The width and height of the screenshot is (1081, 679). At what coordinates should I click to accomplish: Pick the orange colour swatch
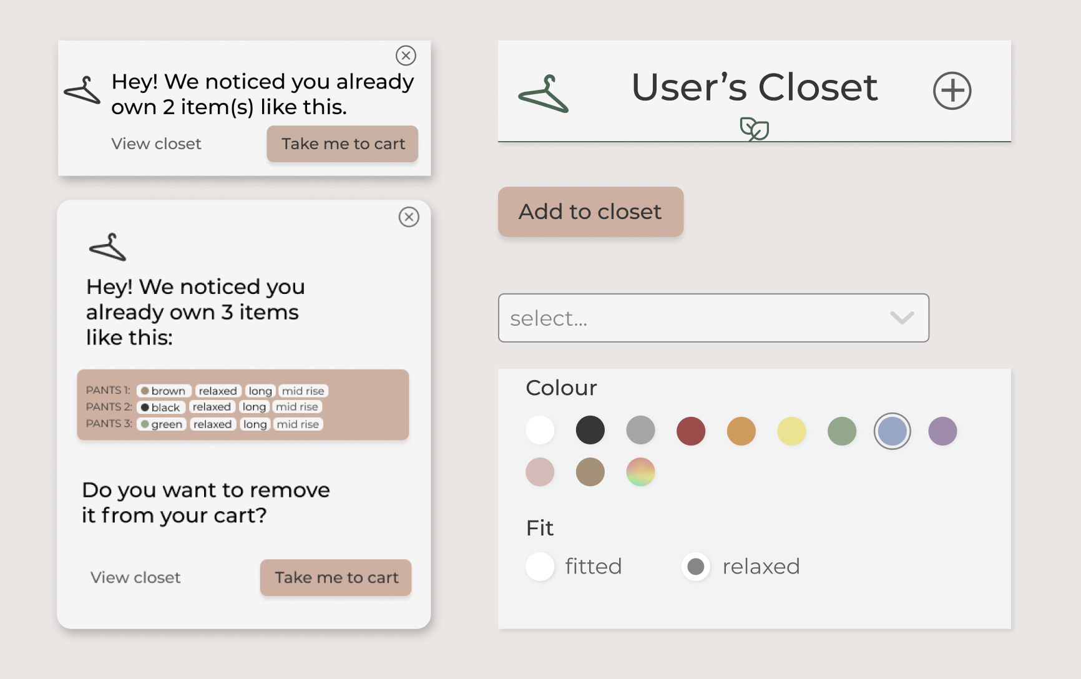pos(741,431)
